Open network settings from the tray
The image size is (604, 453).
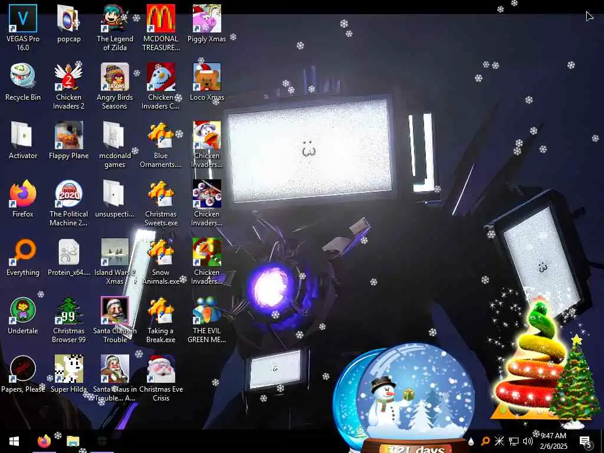click(x=514, y=441)
